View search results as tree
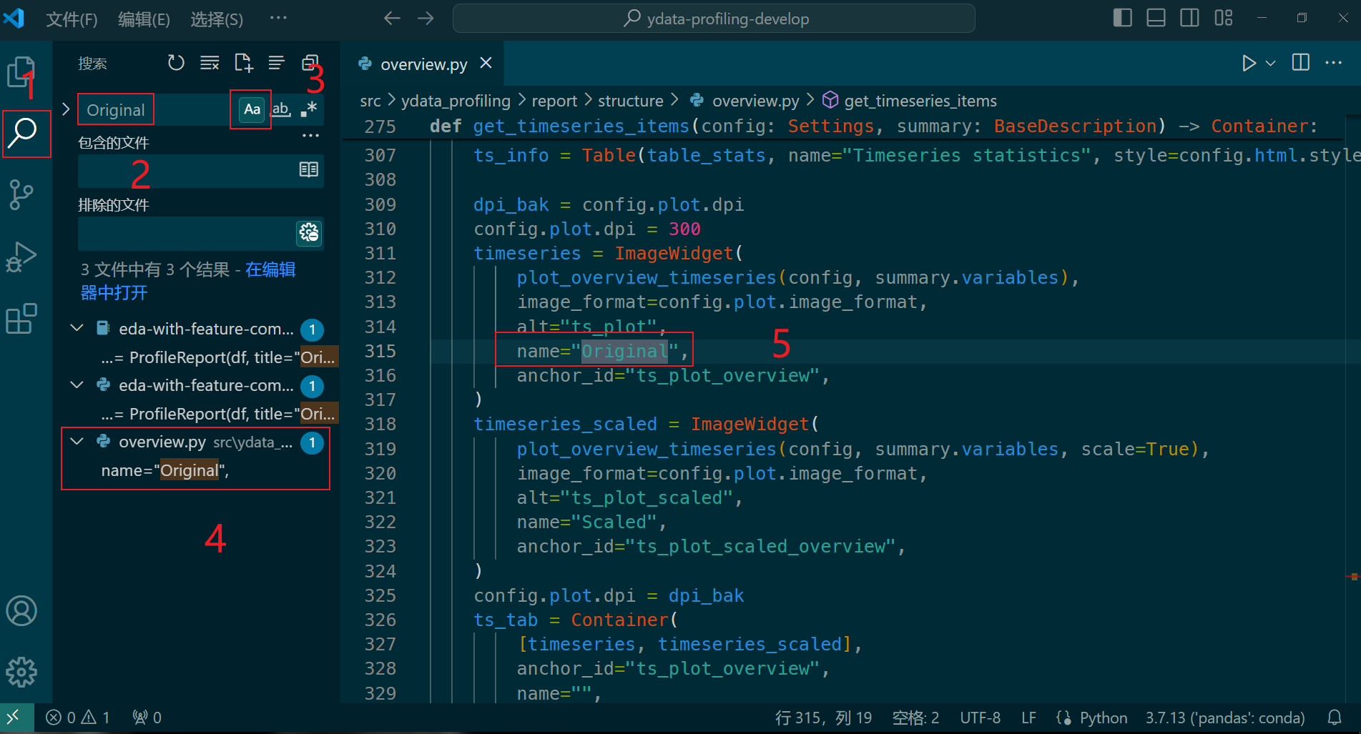 coord(277,63)
